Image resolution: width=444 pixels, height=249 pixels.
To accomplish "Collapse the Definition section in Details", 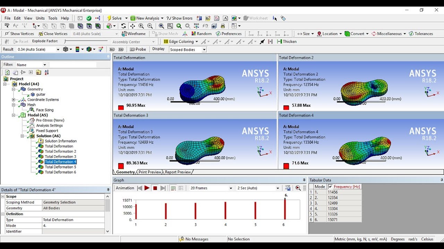I will pyautogui.click(x=3, y=214).
